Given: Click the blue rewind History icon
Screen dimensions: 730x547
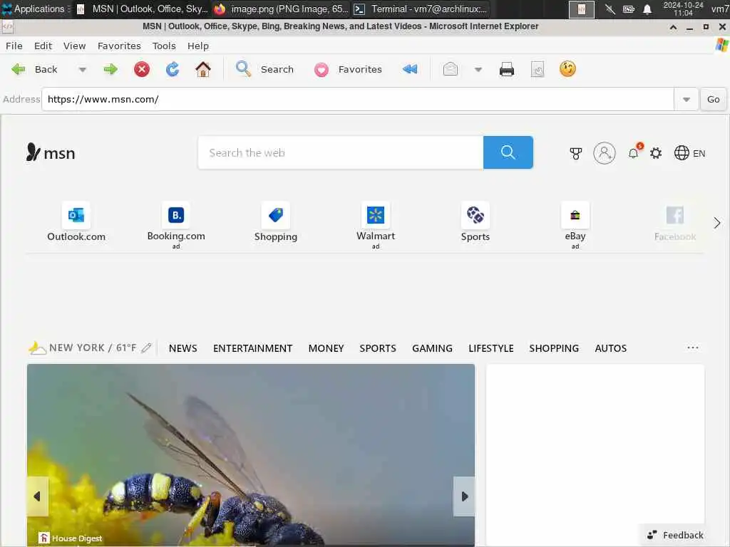Looking at the screenshot, I should pyautogui.click(x=410, y=69).
